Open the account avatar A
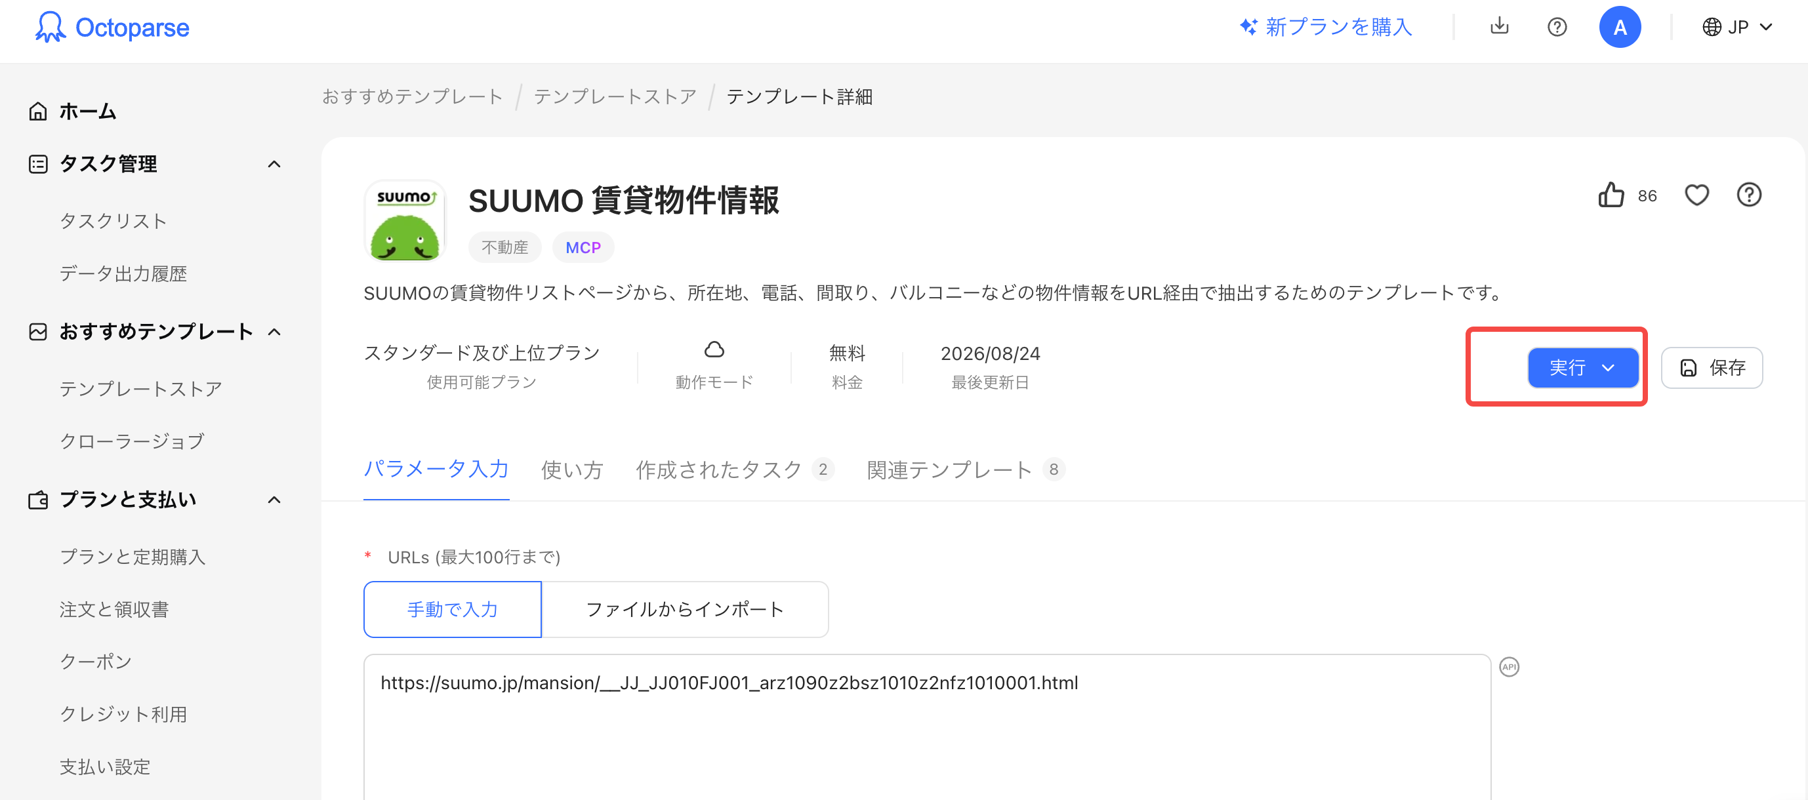 click(1620, 28)
